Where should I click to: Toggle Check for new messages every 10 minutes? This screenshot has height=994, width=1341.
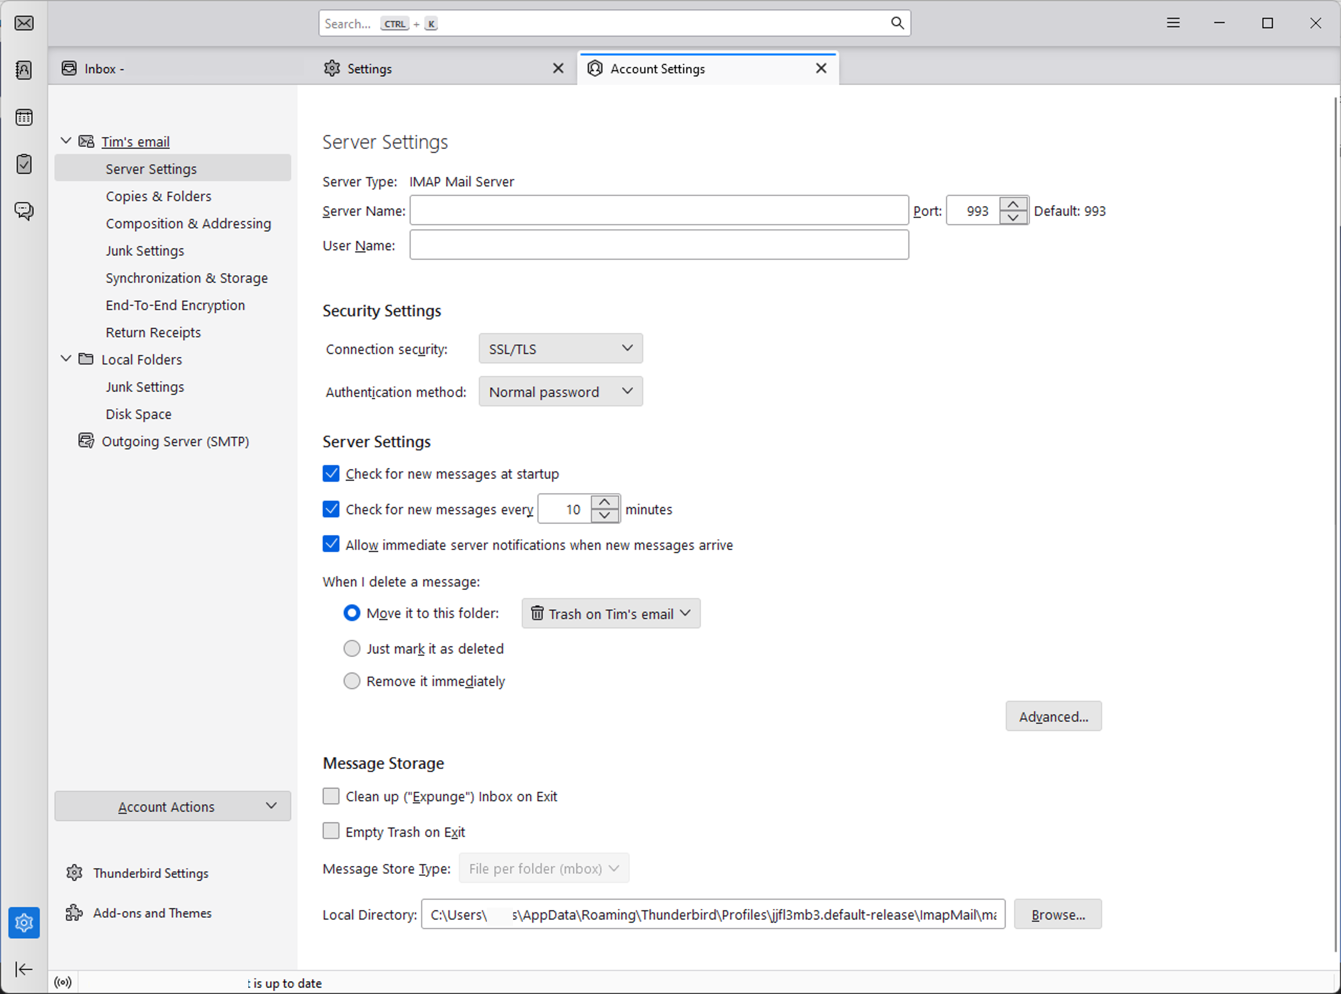(x=331, y=509)
